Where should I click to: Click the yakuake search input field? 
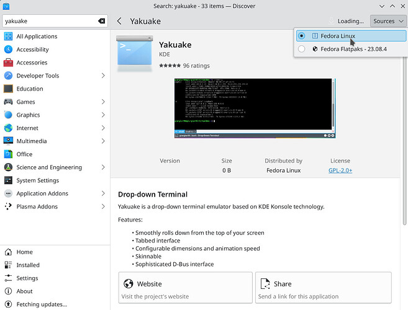(55, 21)
